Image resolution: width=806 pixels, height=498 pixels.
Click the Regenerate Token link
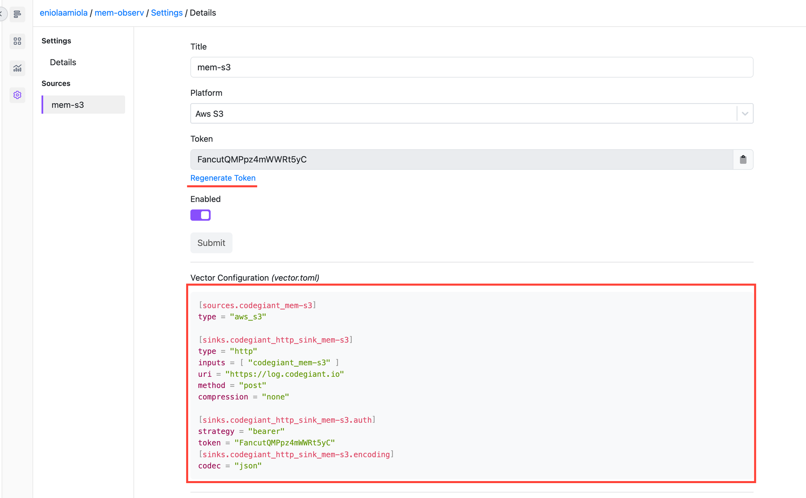222,178
